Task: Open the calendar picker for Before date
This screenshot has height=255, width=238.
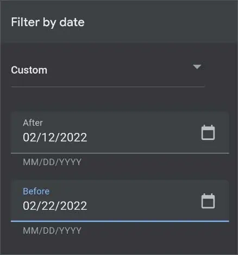Action: click(x=208, y=201)
